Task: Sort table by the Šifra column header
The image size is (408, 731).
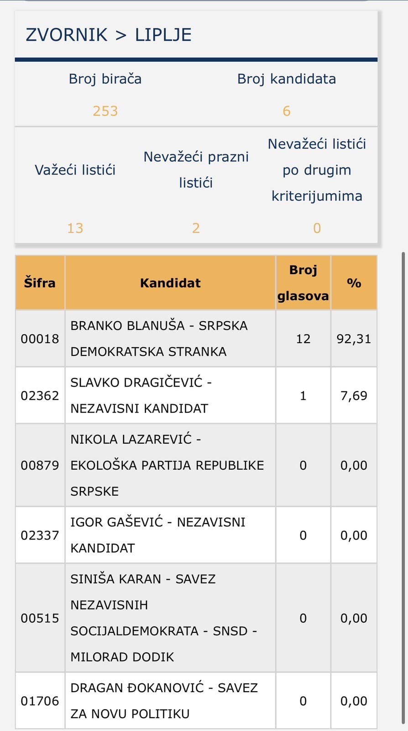Action: [x=40, y=283]
